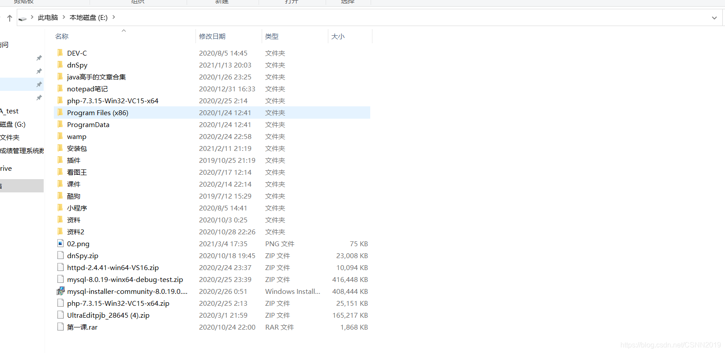Screen dimensions: 725x353
Task: Expand chevron after 此电脑 in address bar
Action: (x=64, y=17)
